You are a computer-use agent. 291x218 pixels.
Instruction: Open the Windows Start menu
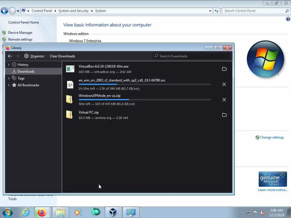(8, 212)
